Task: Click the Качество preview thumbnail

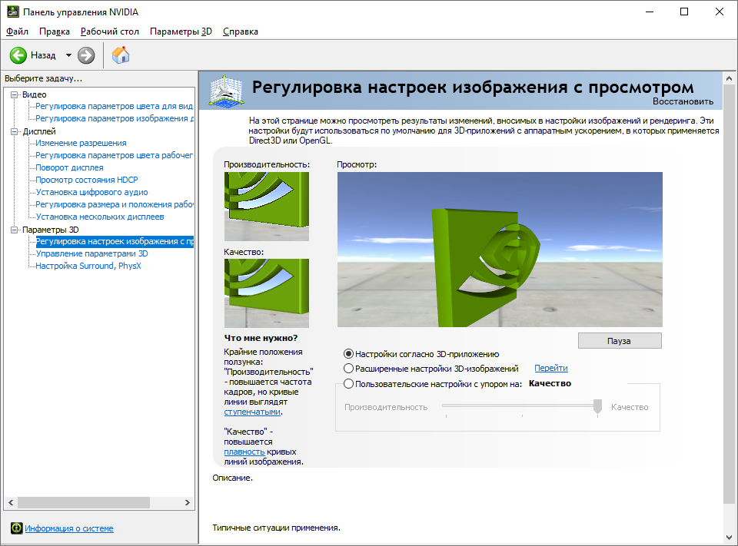Action: 267,293
